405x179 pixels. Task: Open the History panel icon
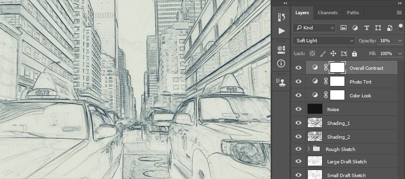(282, 17)
